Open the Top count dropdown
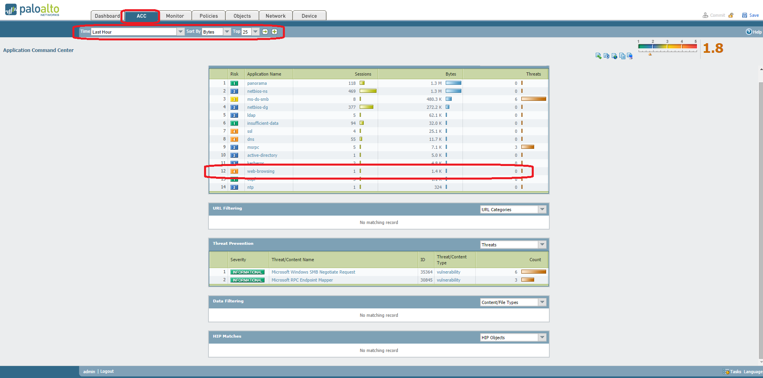This screenshot has width=763, height=378. [x=255, y=32]
